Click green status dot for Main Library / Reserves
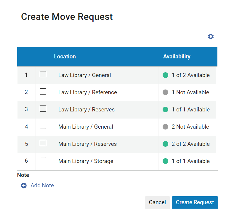 pos(166,144)
